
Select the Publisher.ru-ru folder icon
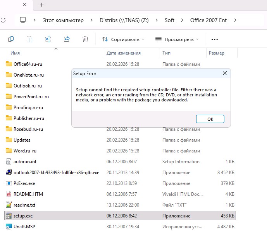click(x=9, y=118)
